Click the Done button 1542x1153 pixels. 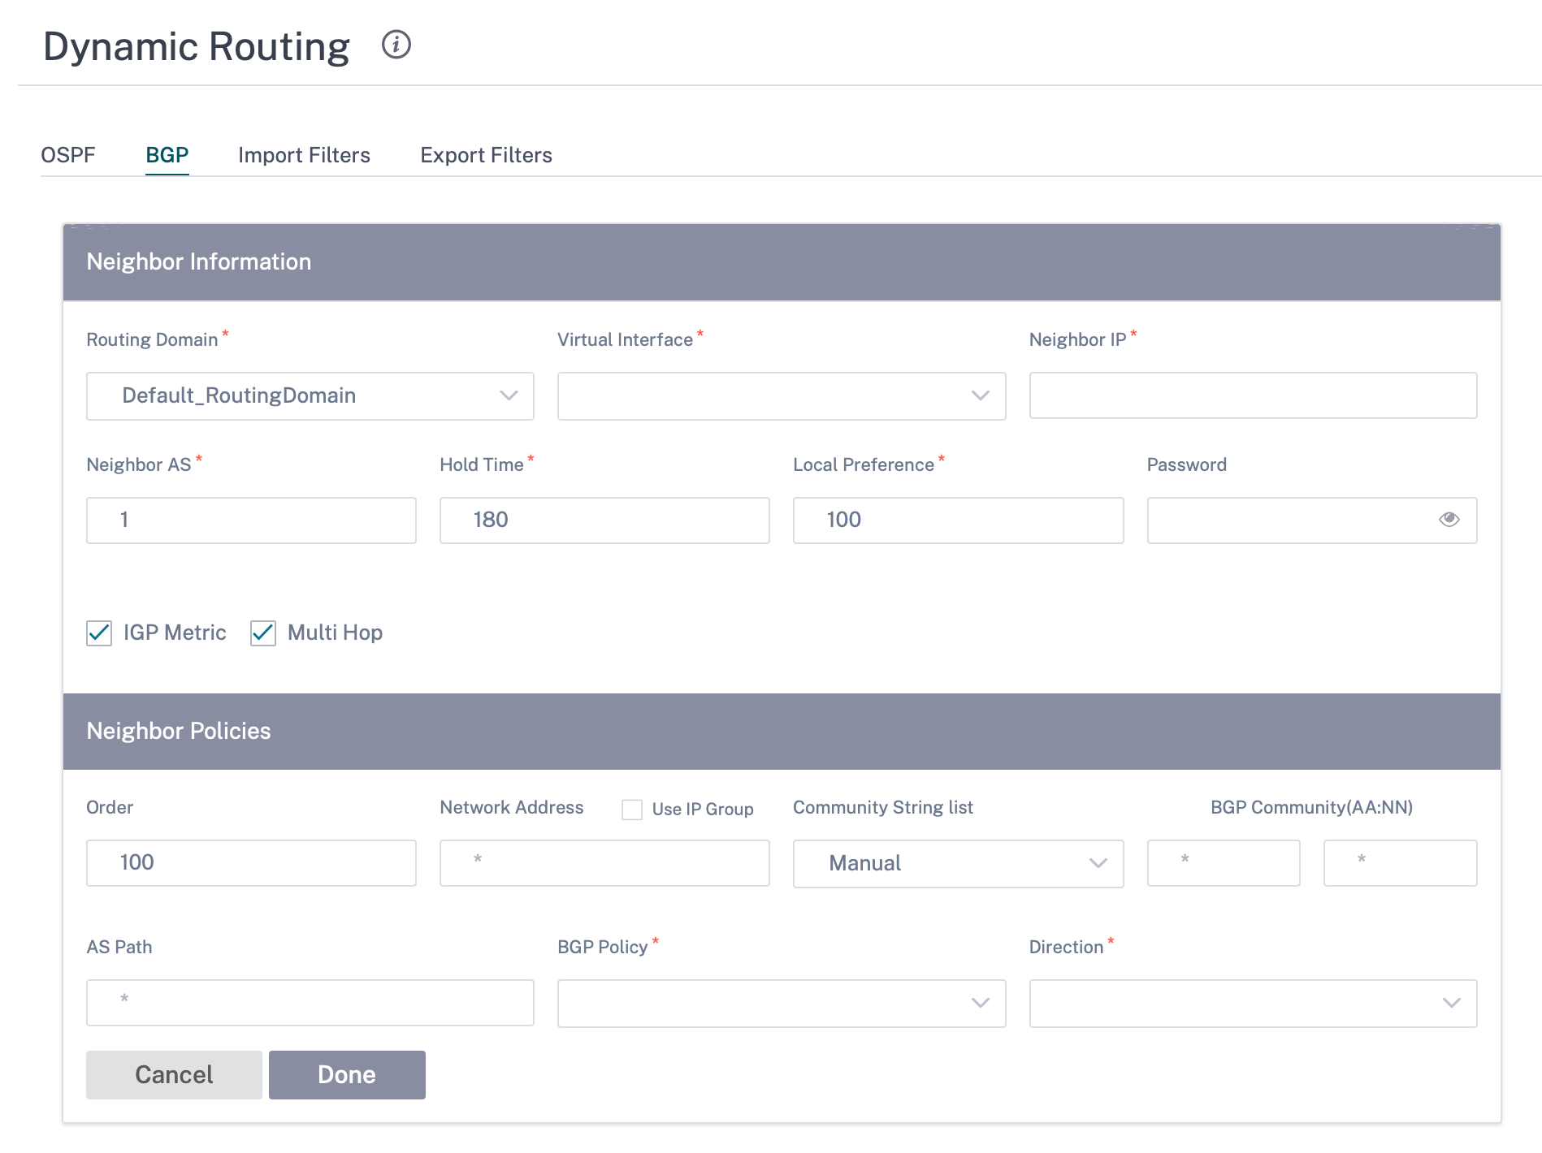click(347, 1075)
